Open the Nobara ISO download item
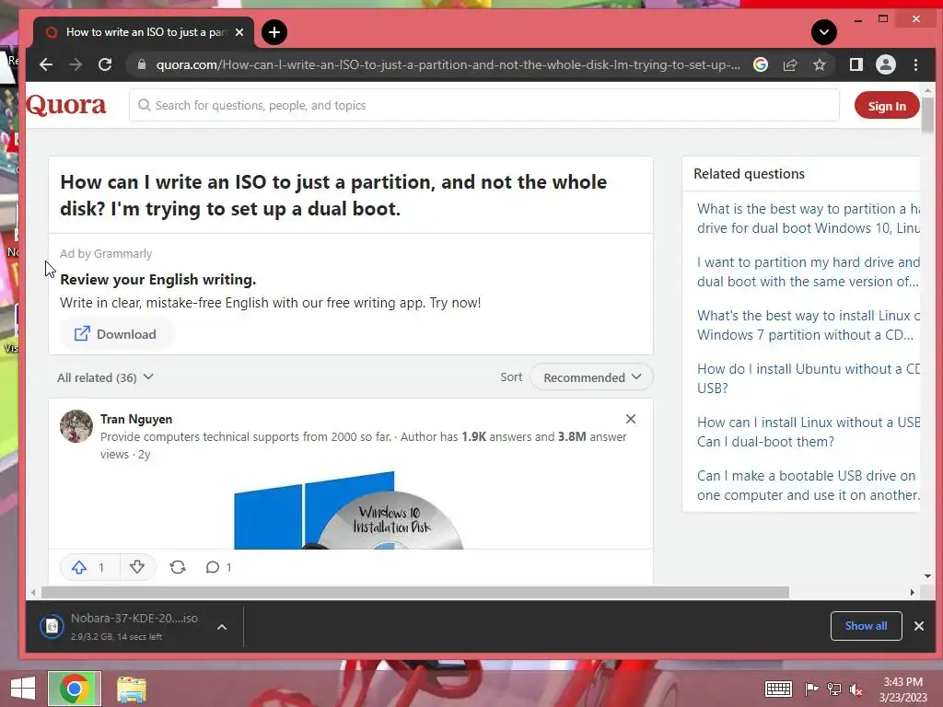 [x=119, y=626]
